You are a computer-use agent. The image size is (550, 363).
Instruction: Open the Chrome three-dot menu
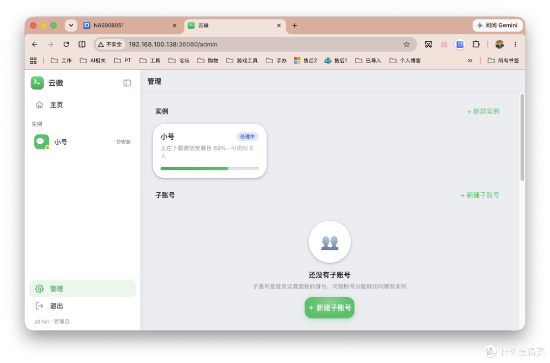(x=515, y=44)
